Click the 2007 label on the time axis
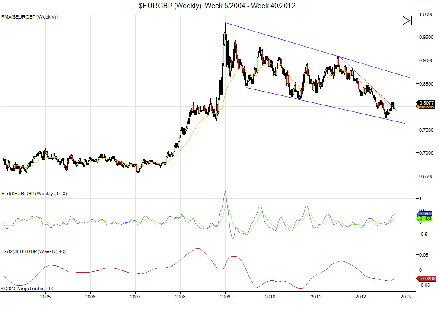 point(135,297)
